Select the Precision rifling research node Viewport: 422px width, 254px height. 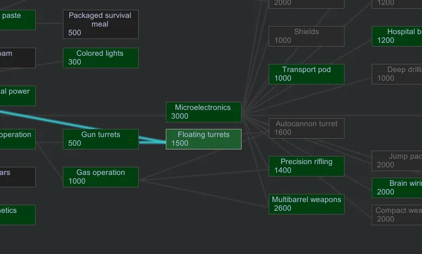coord(306,166)
